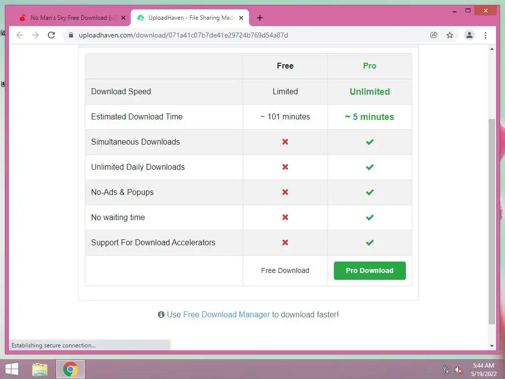Click the address bar URL
505x379 pixels.
tap(183, 35)
